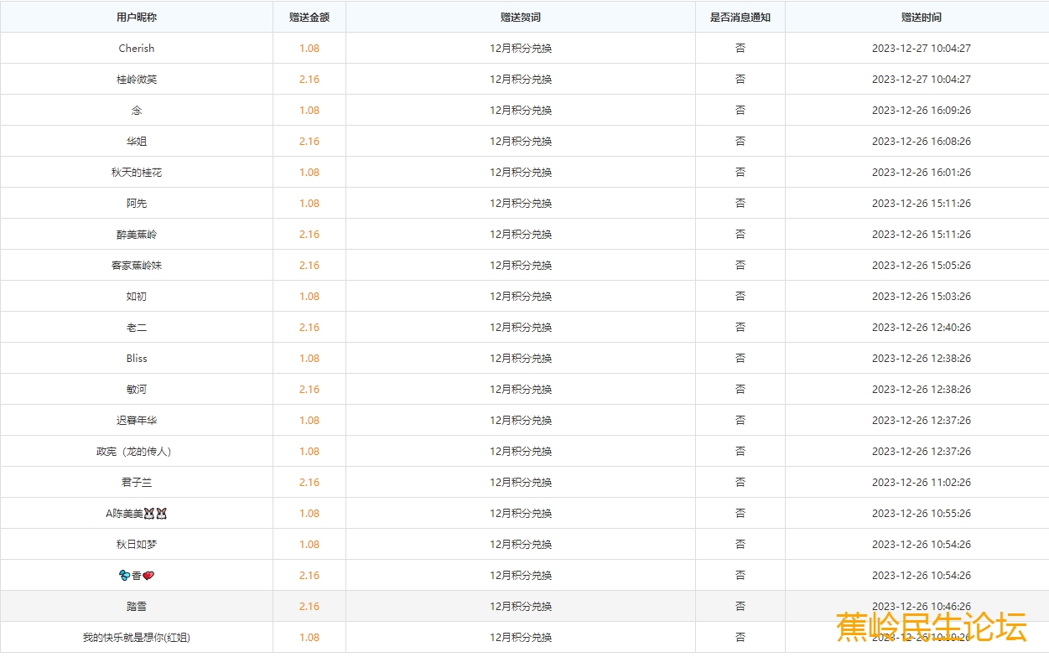Select the nickname 我的快乐就是想你(红姐)
This screenshot has height=657, width=1049.
tap(137, 638)
